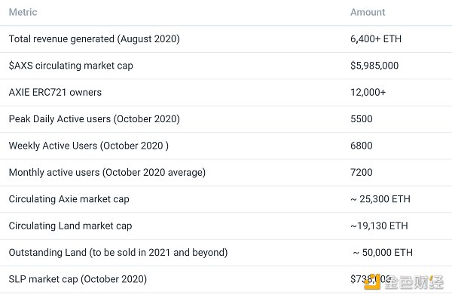
Task: Click the Metric column header
Action: coord(23,12)
